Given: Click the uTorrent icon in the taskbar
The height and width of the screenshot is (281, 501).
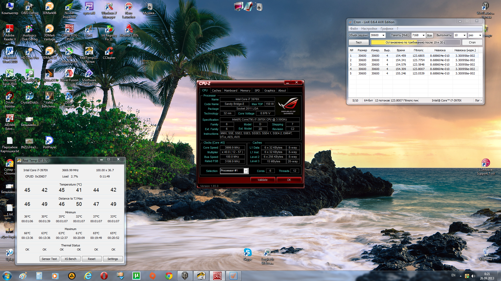Looking at the screenshot, I should (x=136, y=276).
